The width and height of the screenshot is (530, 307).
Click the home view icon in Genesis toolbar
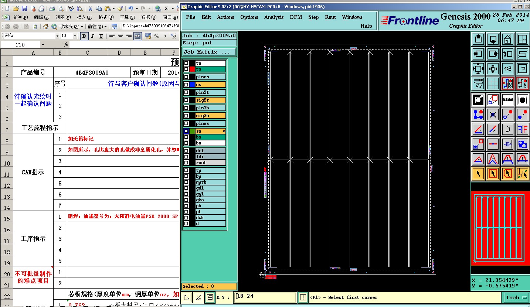tap(507, 39)
